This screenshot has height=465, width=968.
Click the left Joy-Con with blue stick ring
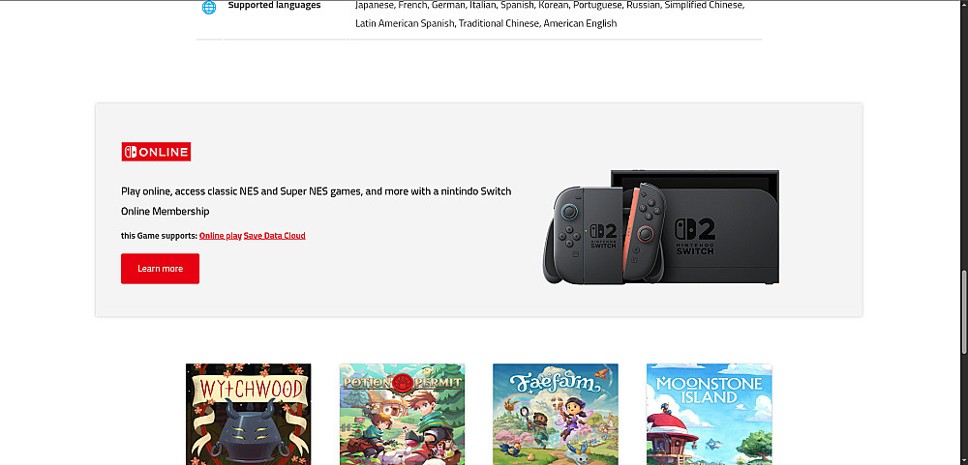pos(565,234)
